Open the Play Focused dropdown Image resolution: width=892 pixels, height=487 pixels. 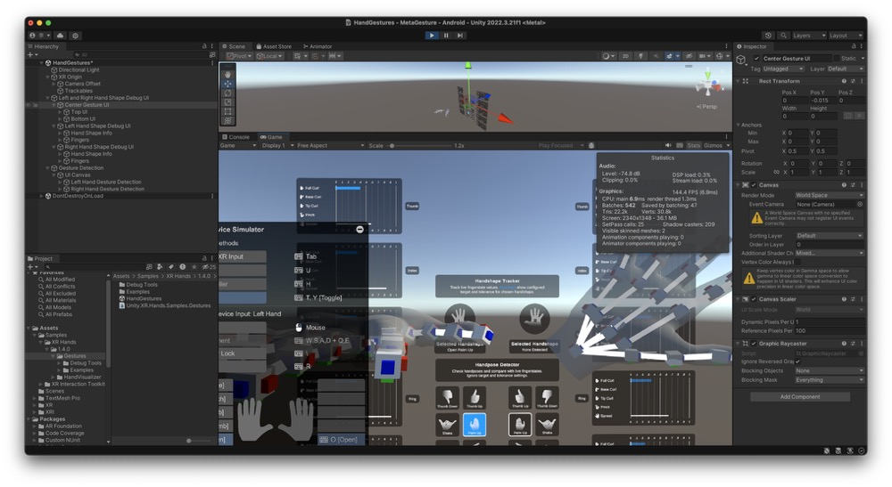tap(560, 145)
